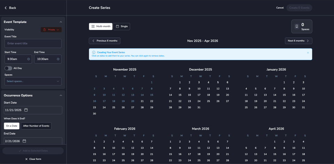Click the April 2026 month heading
Image resolution: width=334 pixels, height=164 pixels.
(x=276, y=129)
